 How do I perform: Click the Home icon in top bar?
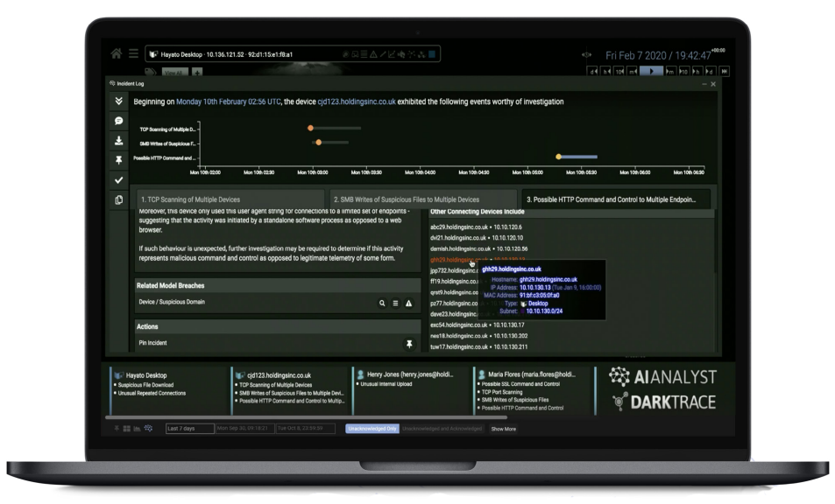point(117,54)
